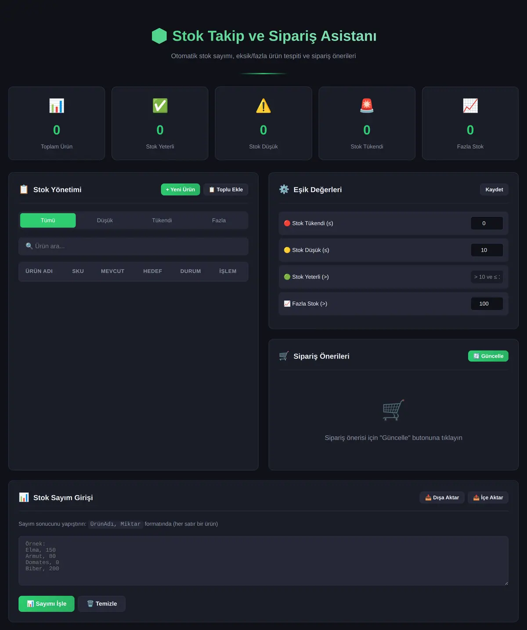Click the cart icon beside Sipariş Önerileri heading

click(x=284, y=356)
